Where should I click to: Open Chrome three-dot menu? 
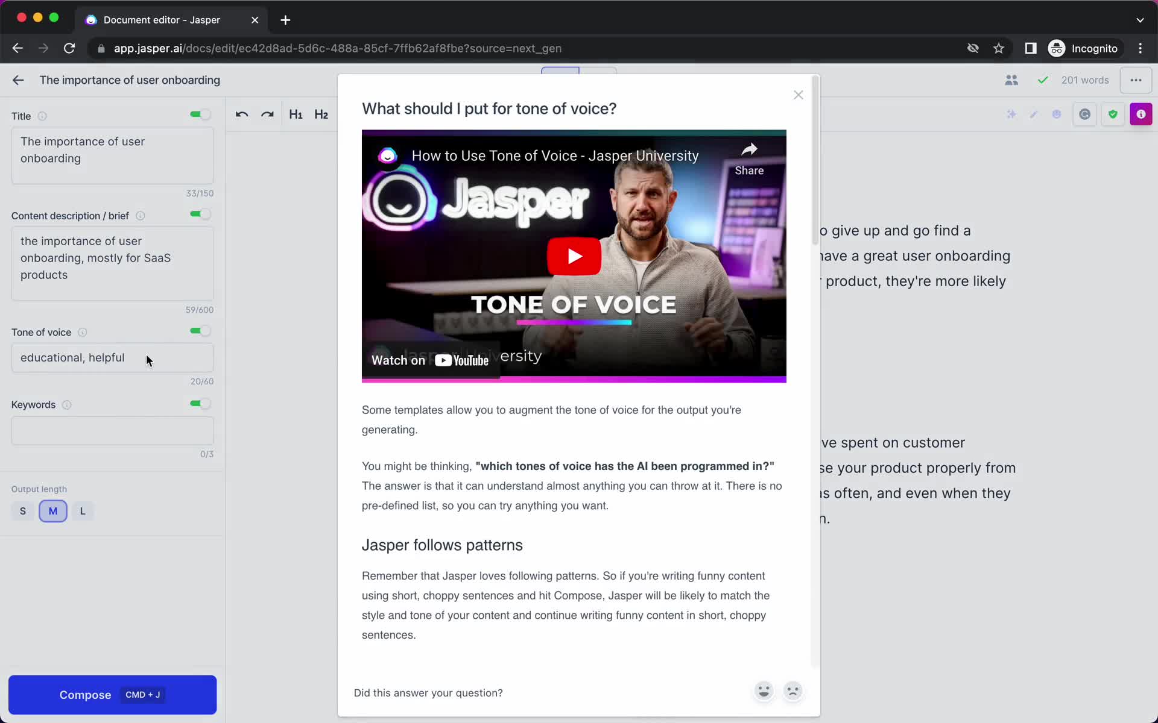[1140, 48]
